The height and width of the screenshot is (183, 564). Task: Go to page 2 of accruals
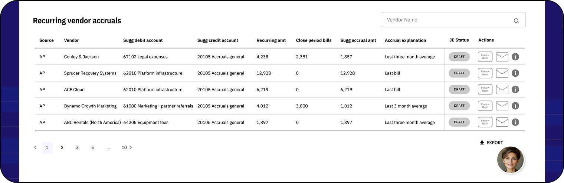[x=62, y=147]
